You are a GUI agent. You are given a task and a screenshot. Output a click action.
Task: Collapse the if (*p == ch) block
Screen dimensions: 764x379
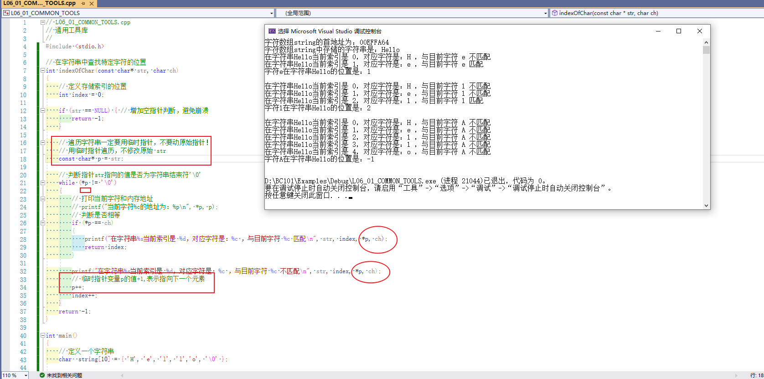[42, 223]
